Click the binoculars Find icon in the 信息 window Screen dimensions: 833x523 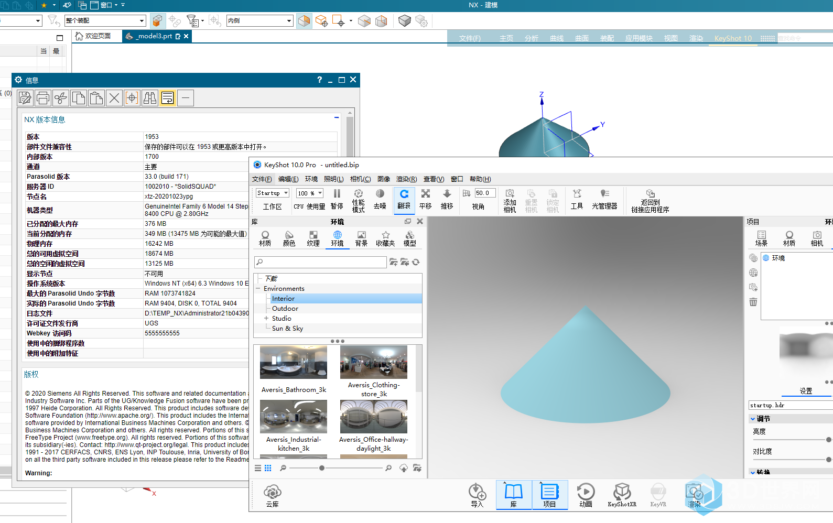tap(150, 98)
